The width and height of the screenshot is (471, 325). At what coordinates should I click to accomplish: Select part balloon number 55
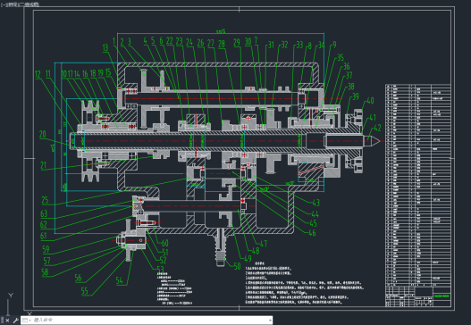click(x=85, y=291)
